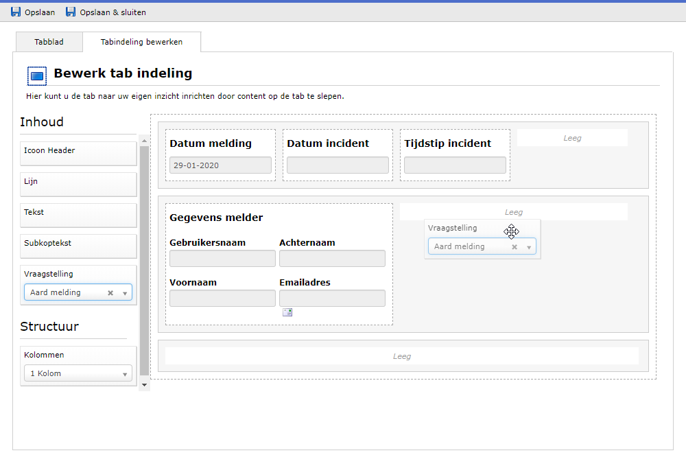The image size is (686, 466).
Task: Click the down arrow of the Inhoud scrollbar
Action: point(144,384)
